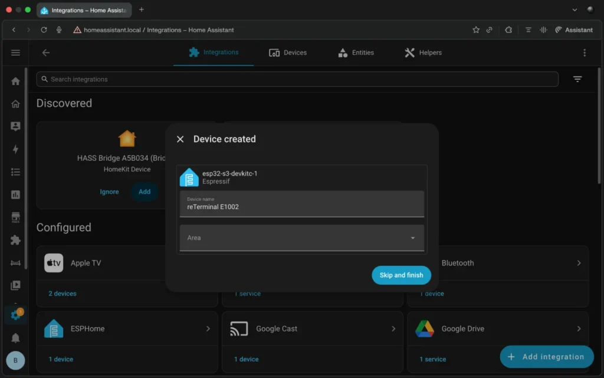Open the browser Assistant button
Screen dimensions: 604x378
[574, 30]
